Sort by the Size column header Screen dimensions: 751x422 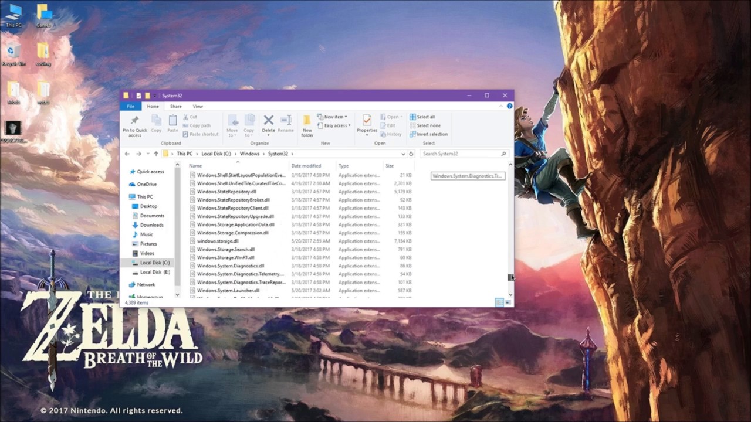coord(398,166)
